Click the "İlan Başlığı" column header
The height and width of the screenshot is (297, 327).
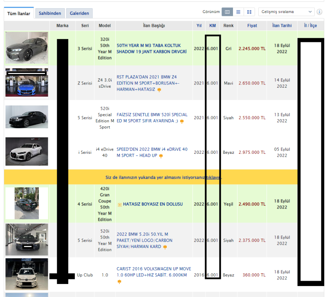click(154, 26)
